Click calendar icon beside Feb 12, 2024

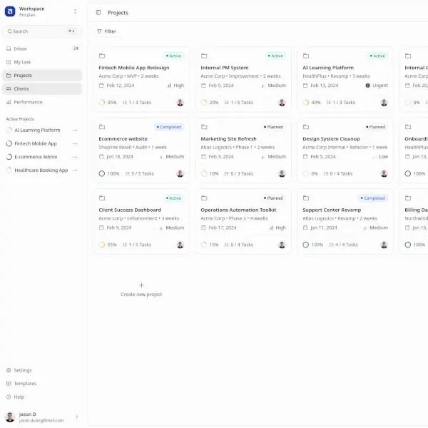click(x=101, y=86)
